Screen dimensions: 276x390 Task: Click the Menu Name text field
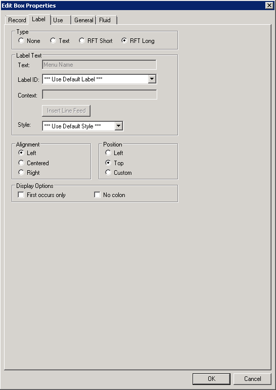pos(99,65)
